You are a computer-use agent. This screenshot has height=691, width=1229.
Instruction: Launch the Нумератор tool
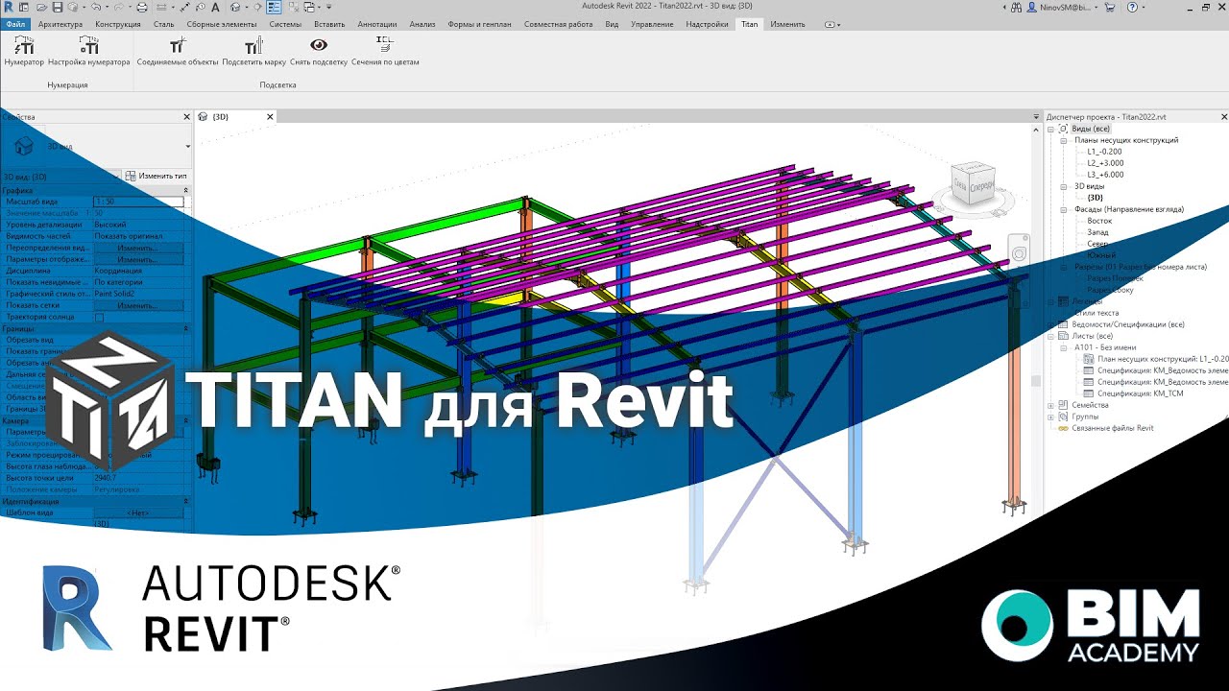point(24,52)
